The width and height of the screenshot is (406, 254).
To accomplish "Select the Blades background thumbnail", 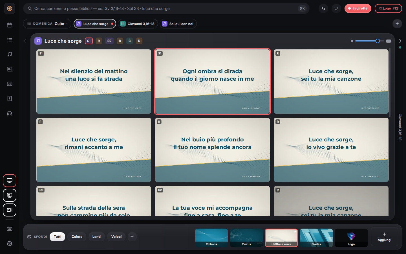I will (x=316, y=238).
